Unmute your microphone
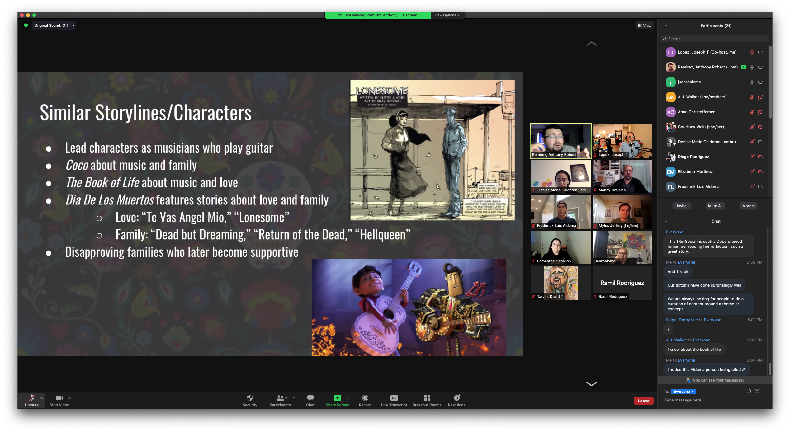This screenshot has width=790, height=432. point(31,400)
